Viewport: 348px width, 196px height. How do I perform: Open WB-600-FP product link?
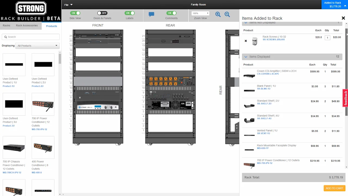pos(263,148)
